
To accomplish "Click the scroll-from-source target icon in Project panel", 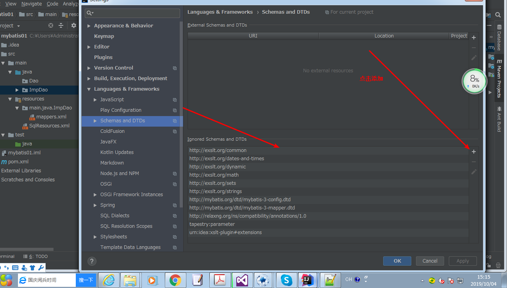I will click(x=51, y=25).
